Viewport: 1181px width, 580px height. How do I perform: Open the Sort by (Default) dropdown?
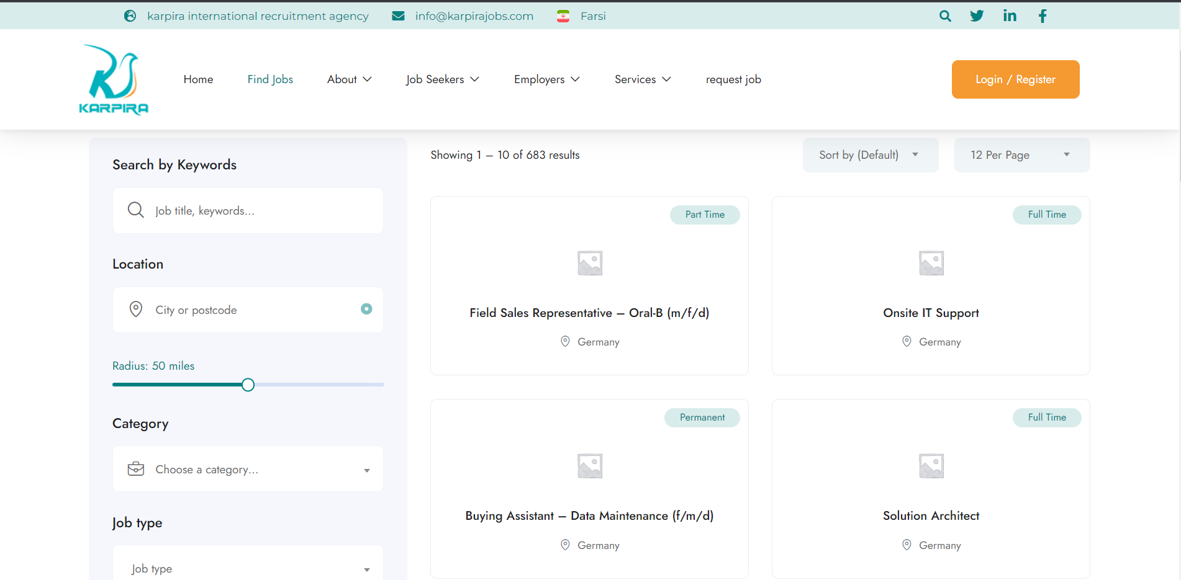point(869,155)
